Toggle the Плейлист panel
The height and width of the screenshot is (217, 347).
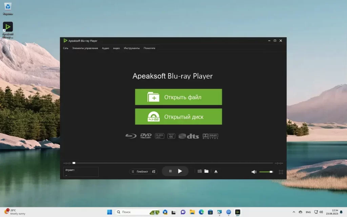click(142, 171)
